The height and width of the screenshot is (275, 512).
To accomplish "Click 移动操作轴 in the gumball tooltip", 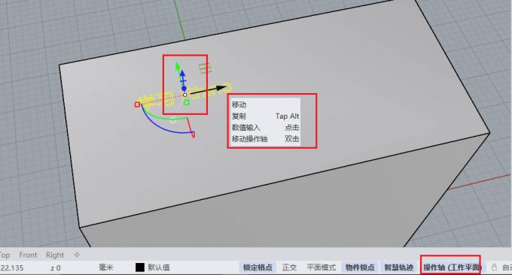I will click(250, 139).
